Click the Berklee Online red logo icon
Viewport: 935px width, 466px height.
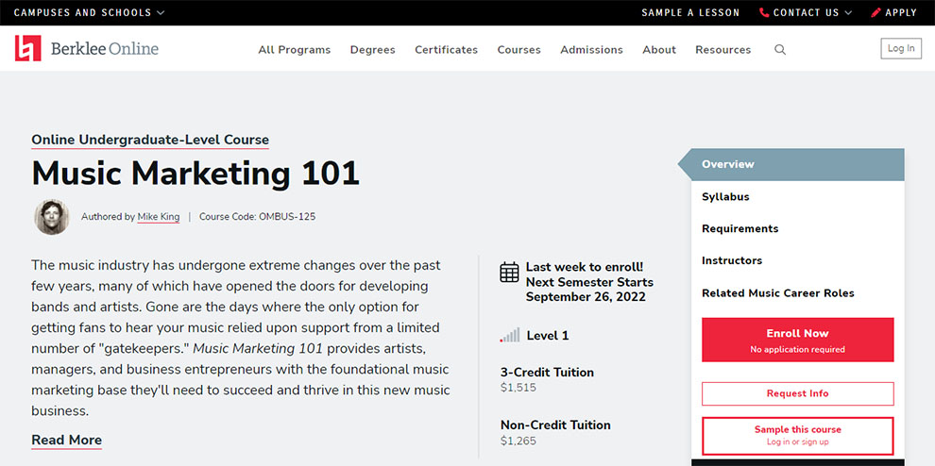click(28, 48)
